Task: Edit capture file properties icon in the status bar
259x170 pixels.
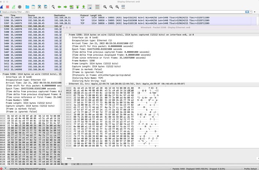Action: point(5,168)
